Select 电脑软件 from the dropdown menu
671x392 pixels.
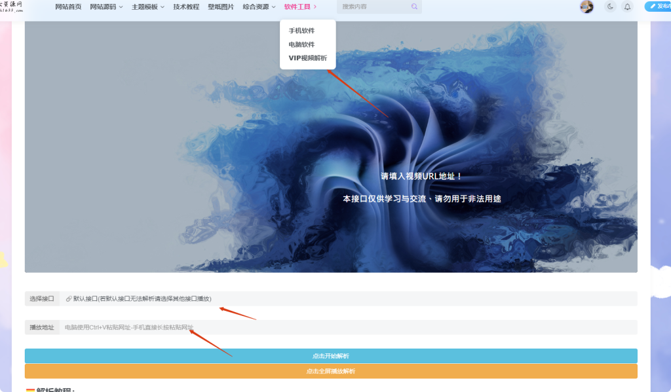(x=301, y=45)
